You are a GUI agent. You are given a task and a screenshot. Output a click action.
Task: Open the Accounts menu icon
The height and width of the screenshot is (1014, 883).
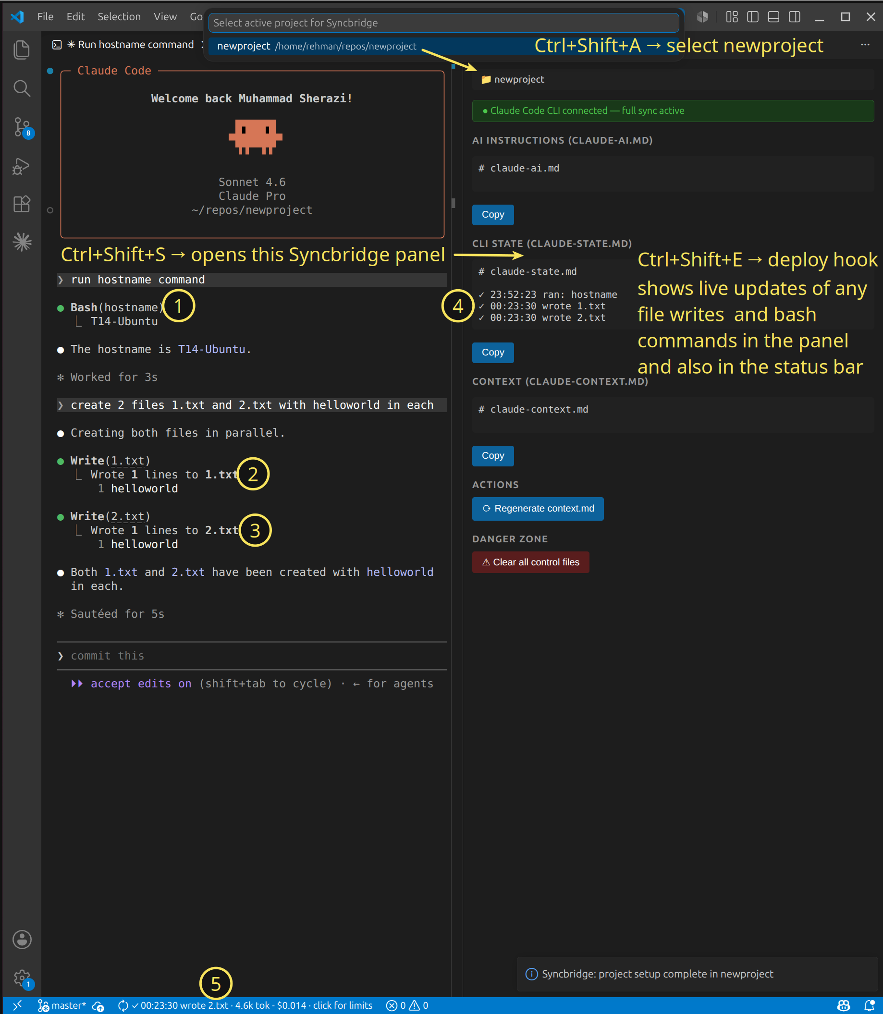click(22, 939)
